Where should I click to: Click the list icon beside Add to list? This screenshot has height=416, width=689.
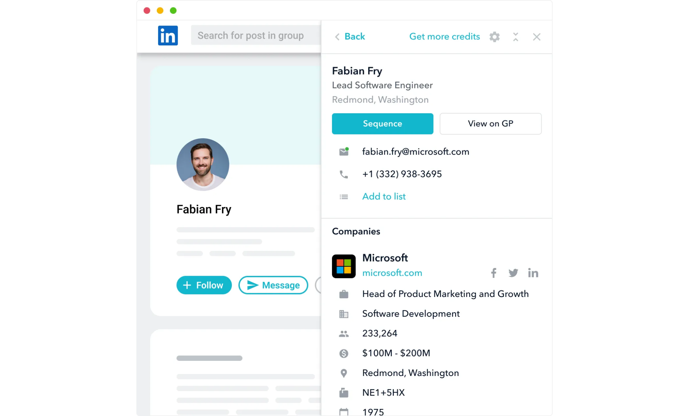point(343,197)
